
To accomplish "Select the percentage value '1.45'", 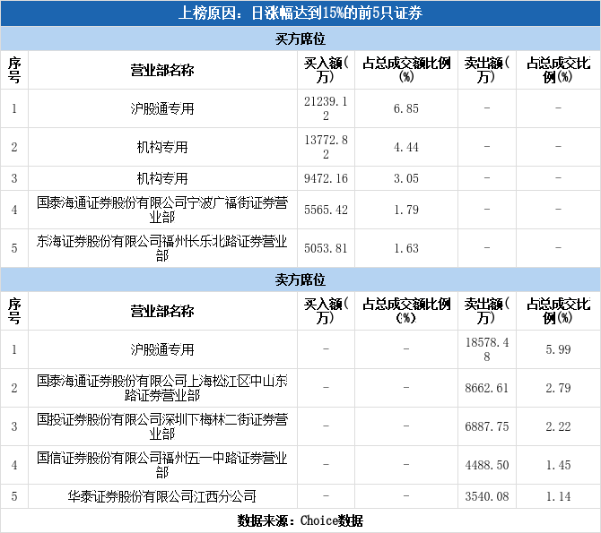I will coord(559,465).
